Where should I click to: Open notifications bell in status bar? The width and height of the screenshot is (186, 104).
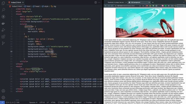click(x=99, y=103)
